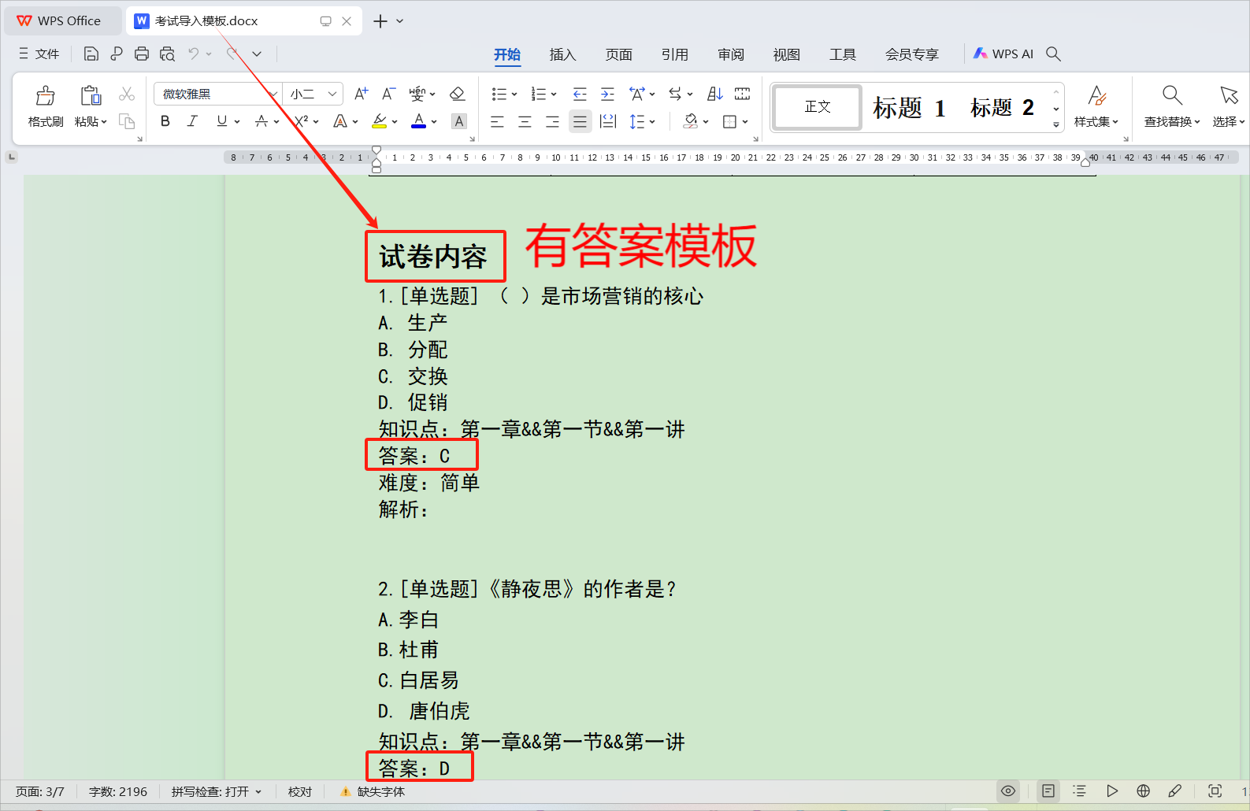
Task: Apply the yellow text highlight color
Action: click(x=380, y=121)
